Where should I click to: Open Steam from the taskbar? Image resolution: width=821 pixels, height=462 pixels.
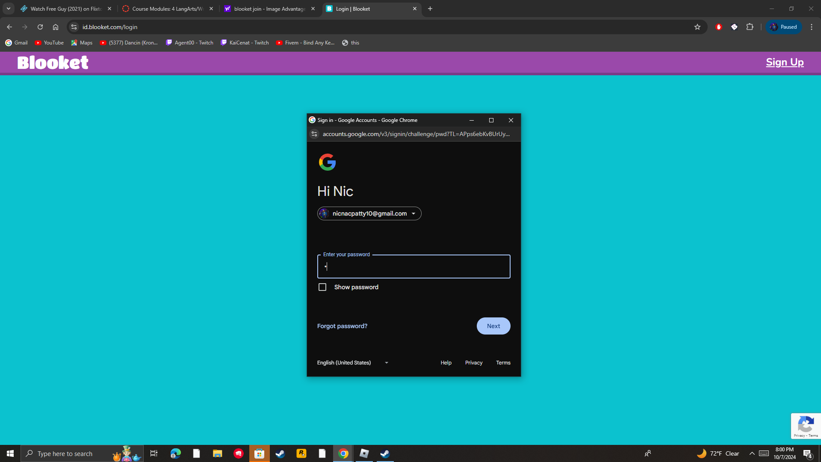pos(280,453)
